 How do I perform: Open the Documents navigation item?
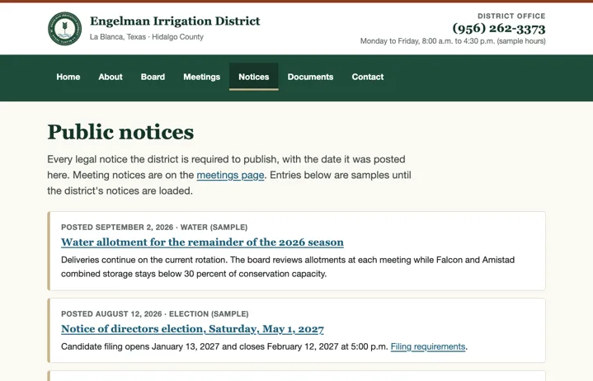(310, 77)
